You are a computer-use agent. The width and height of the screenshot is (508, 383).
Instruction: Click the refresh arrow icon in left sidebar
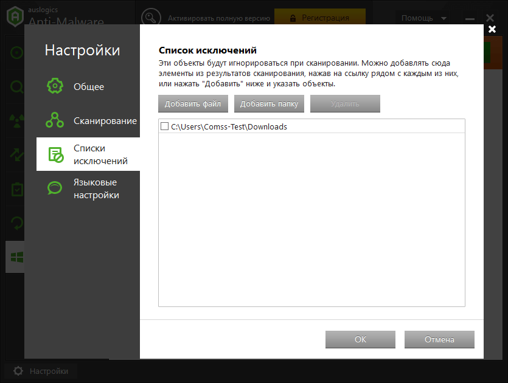pyautogui.click(x=17, y=223)
